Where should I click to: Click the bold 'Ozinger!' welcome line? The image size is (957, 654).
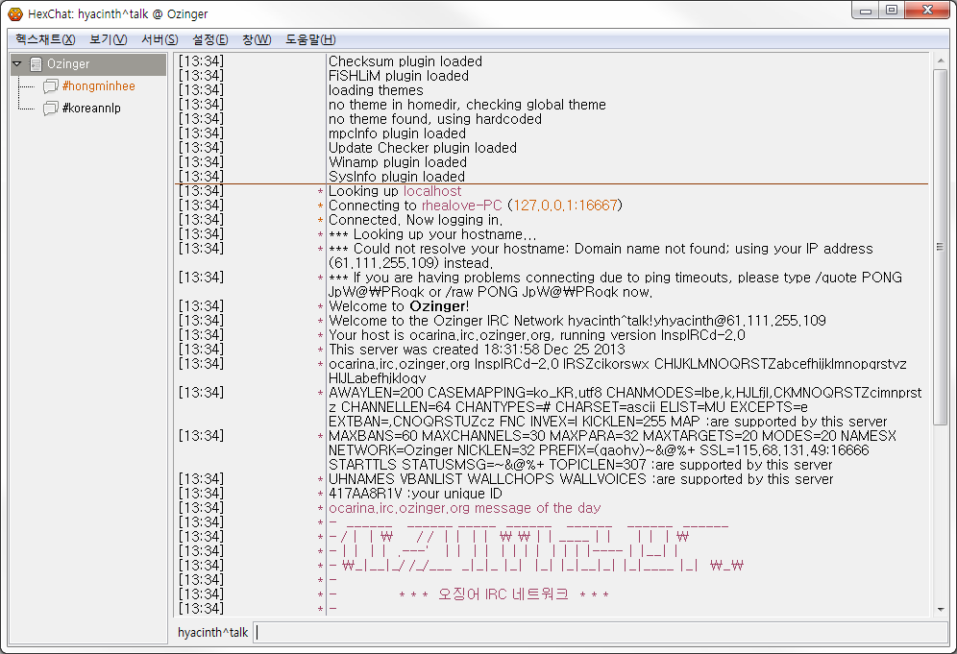[x=399, y=306]
